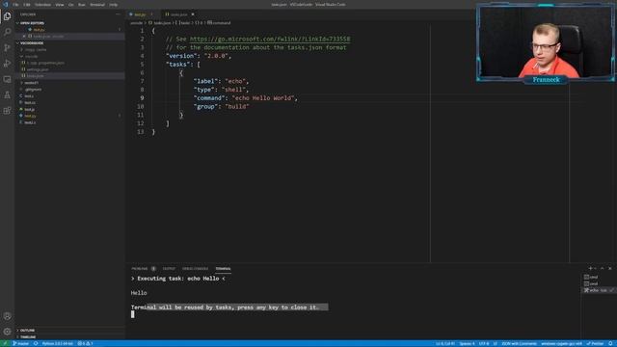Click the "Hello" output in terminal
617x347 pixels.
pyautogui.click(x=139, y=293)
